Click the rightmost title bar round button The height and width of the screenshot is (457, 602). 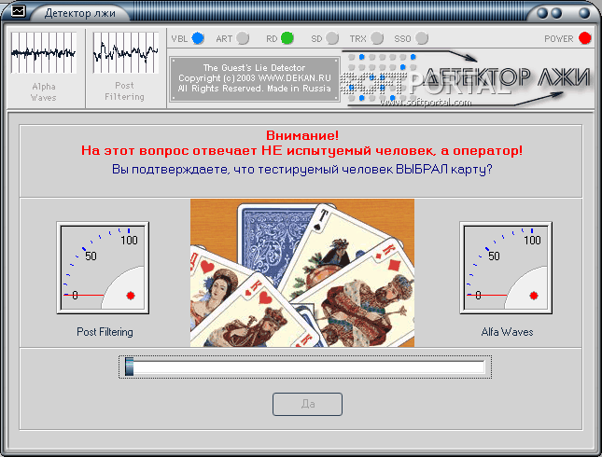pyautogui.click(x=584, y=13)
